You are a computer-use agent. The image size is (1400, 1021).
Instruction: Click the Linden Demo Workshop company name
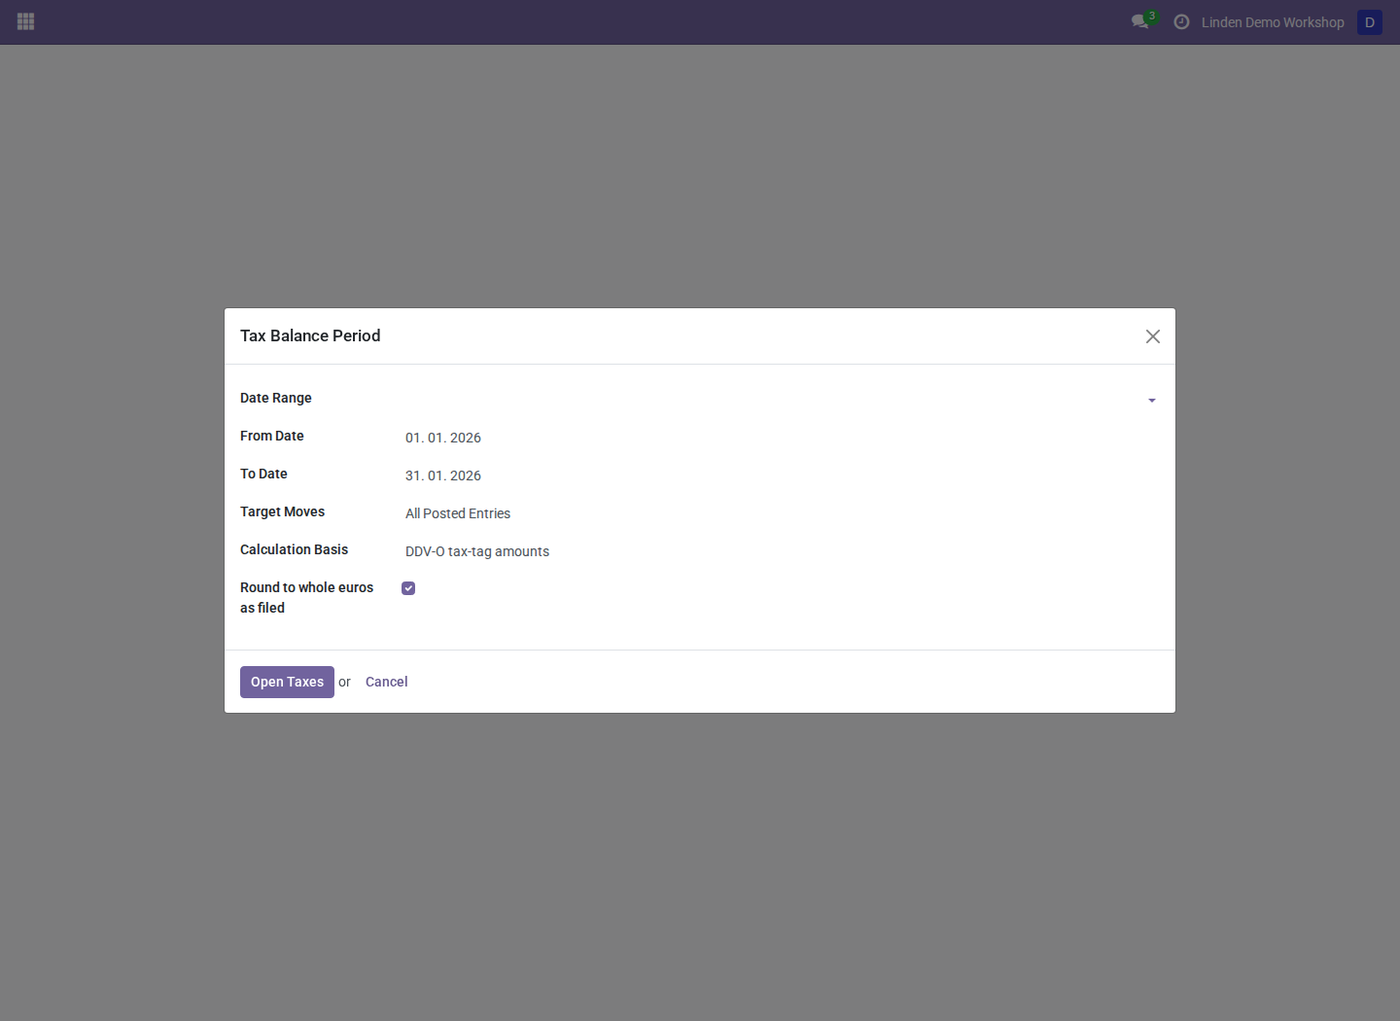1273,21
